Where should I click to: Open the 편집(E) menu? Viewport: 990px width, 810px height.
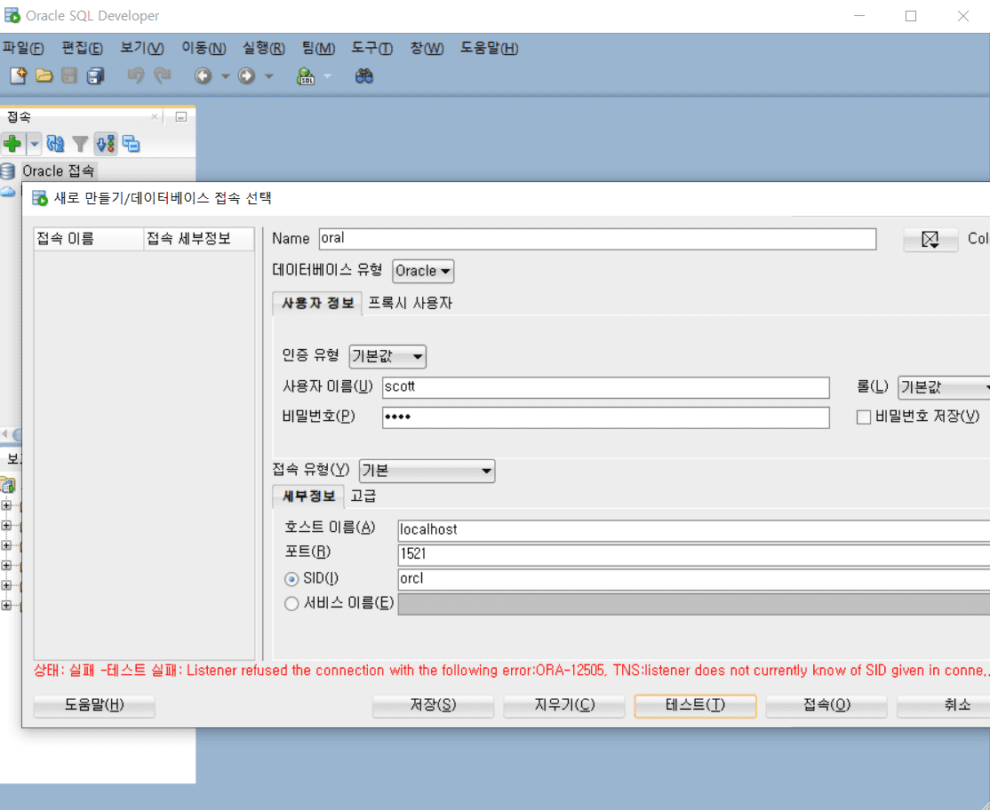[x=82, y=48]
